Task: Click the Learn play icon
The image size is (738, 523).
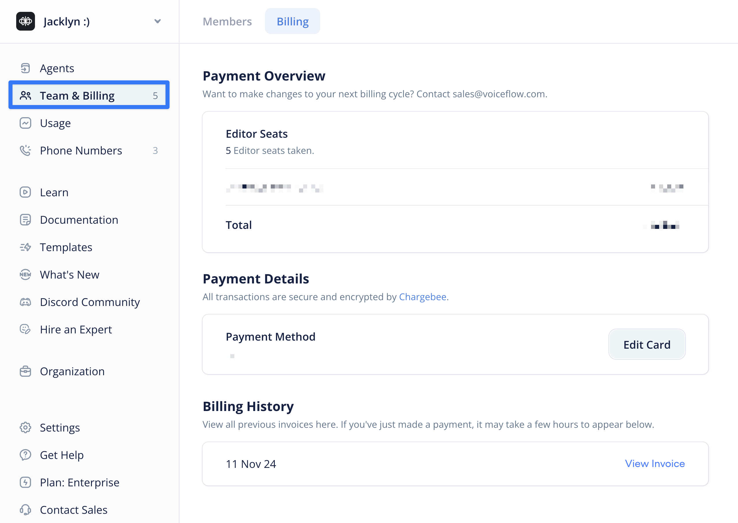Action: [x=25, y=192]
